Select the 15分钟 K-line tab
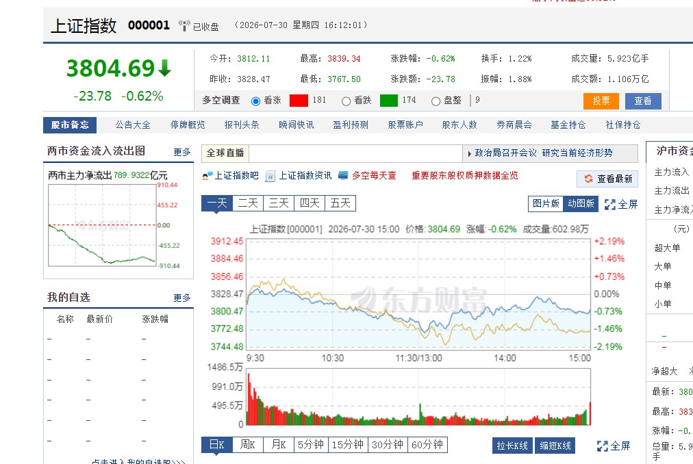Viewport: 693px width, 464px height. 347,445
